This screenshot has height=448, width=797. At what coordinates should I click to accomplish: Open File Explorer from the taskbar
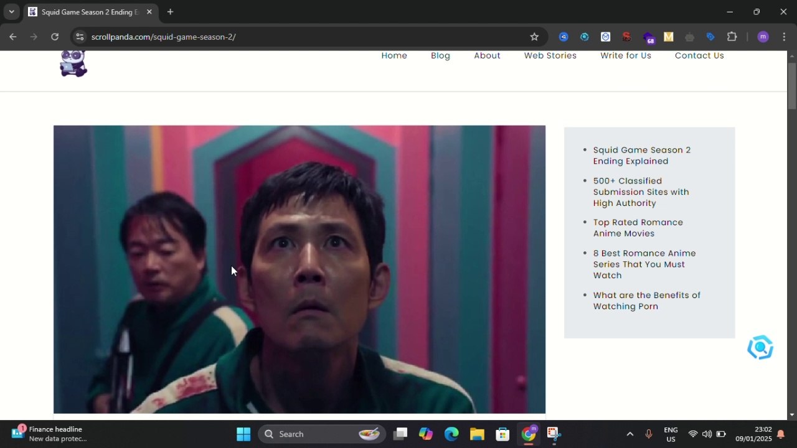click(x=477, y=434)
